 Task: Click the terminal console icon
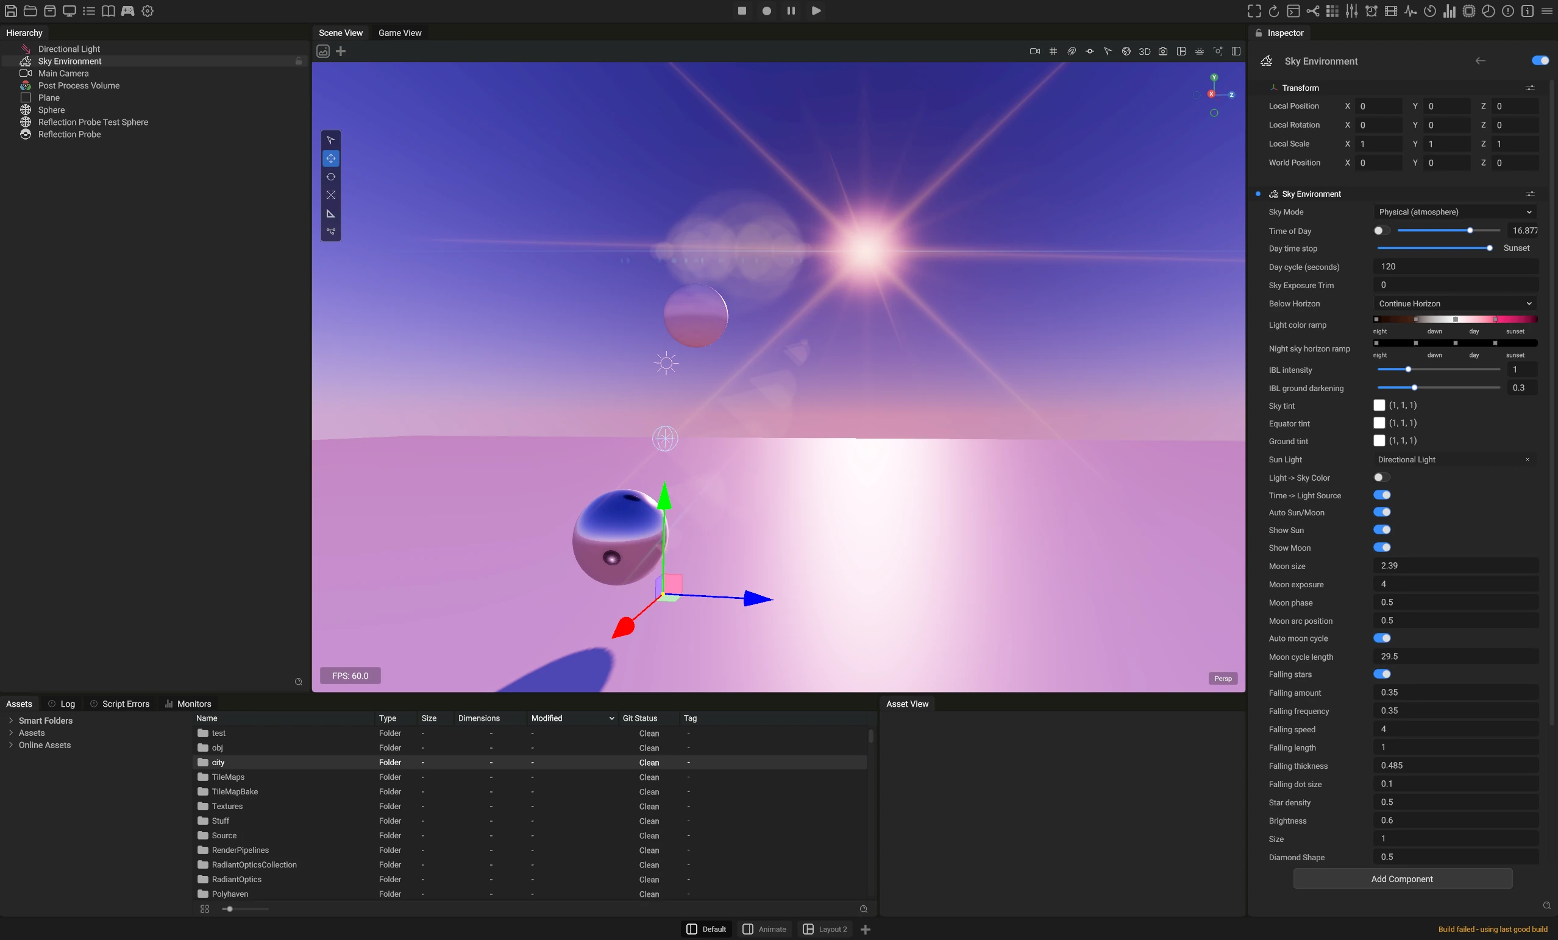1293,11
